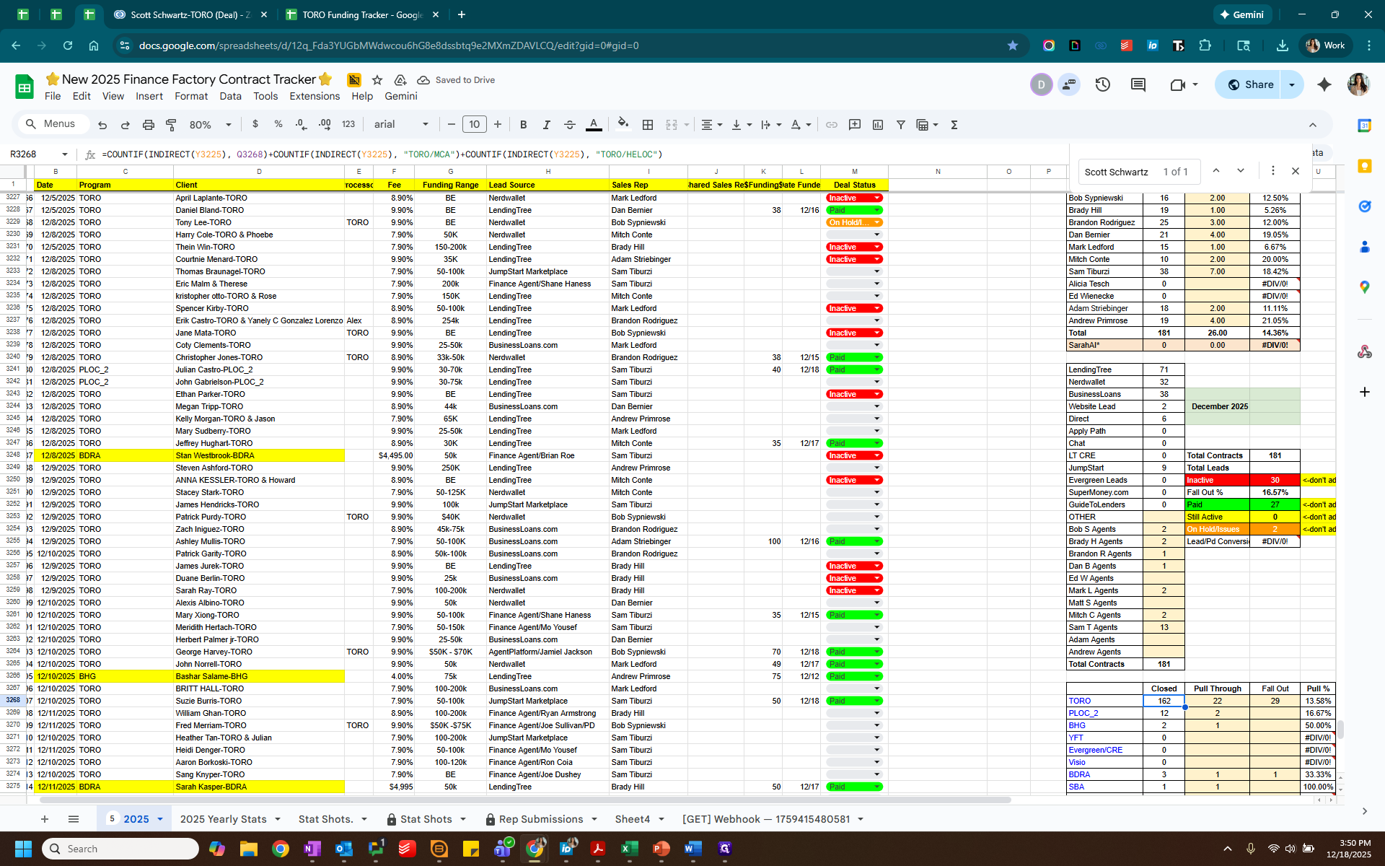Open the fill color bucket tool
This screenshot has height=866, width=1385.
click(623, 124)
